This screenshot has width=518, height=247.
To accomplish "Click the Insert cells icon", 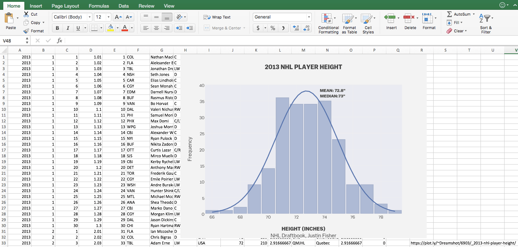I will tap(390, 18).
